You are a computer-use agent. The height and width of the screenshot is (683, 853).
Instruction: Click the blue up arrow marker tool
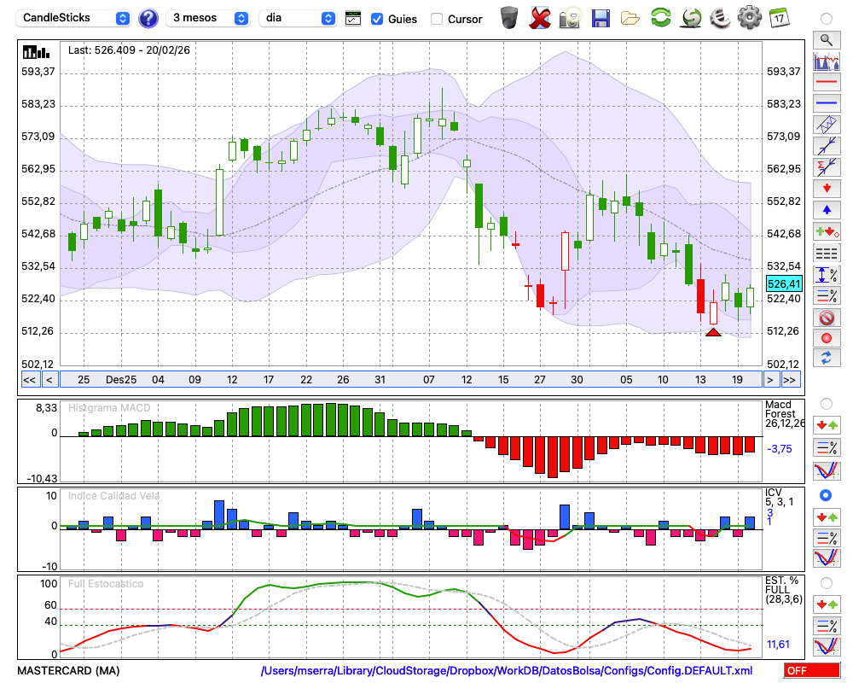click(x=826, y=209)
